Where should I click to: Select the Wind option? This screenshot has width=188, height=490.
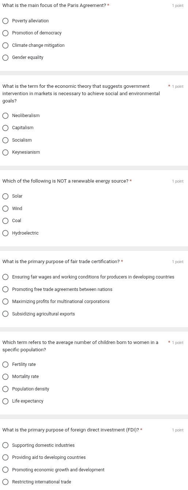5,209
